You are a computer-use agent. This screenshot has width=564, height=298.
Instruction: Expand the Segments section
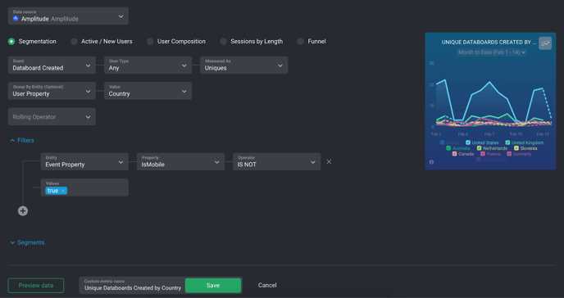tap(27, 242)
